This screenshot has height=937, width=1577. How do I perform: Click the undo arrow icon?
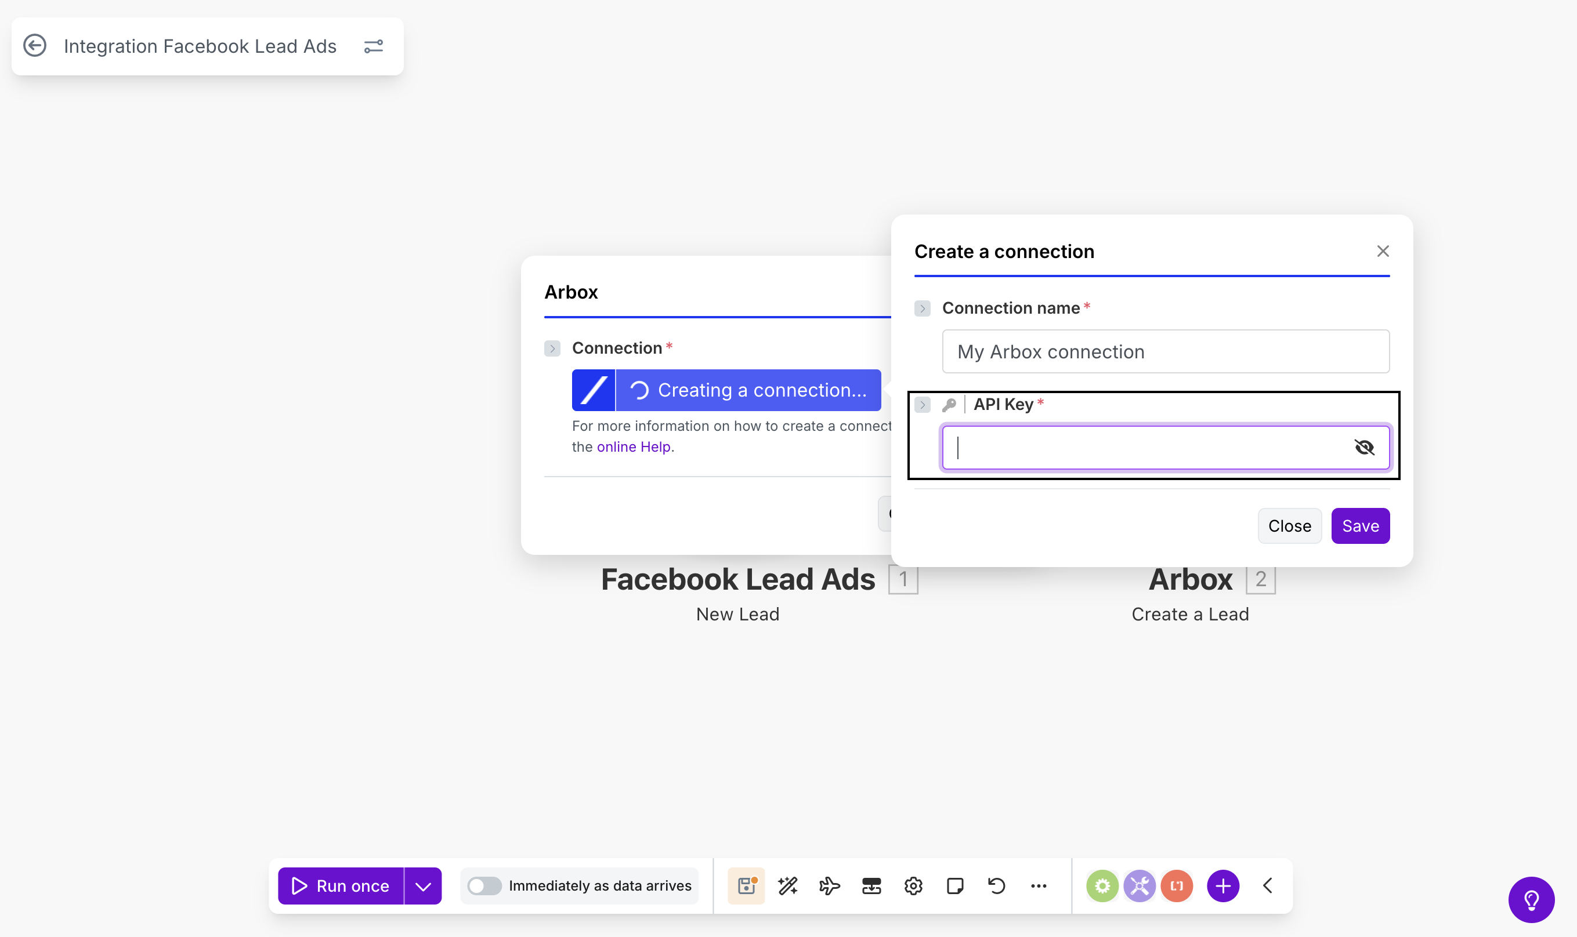pos(996,886)
